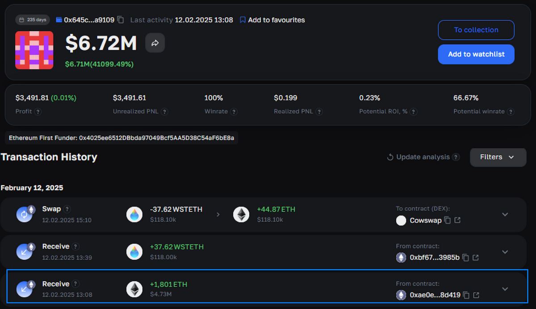
Task: Open help tooltip beside Update analysis
Action: [456, 157]
